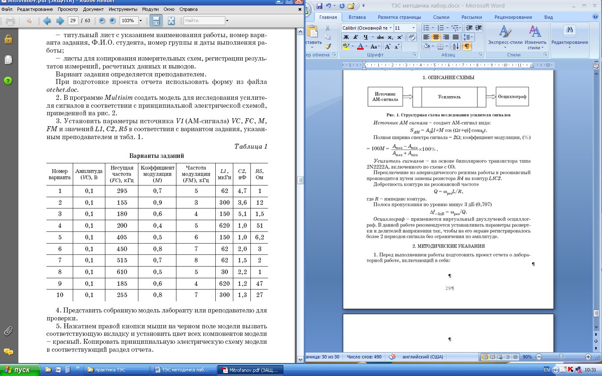The height and width of the screenshot is (376, 602).
Task: Customize the Word Quick Access toolbar dropdown
Action: coord(363,6)
